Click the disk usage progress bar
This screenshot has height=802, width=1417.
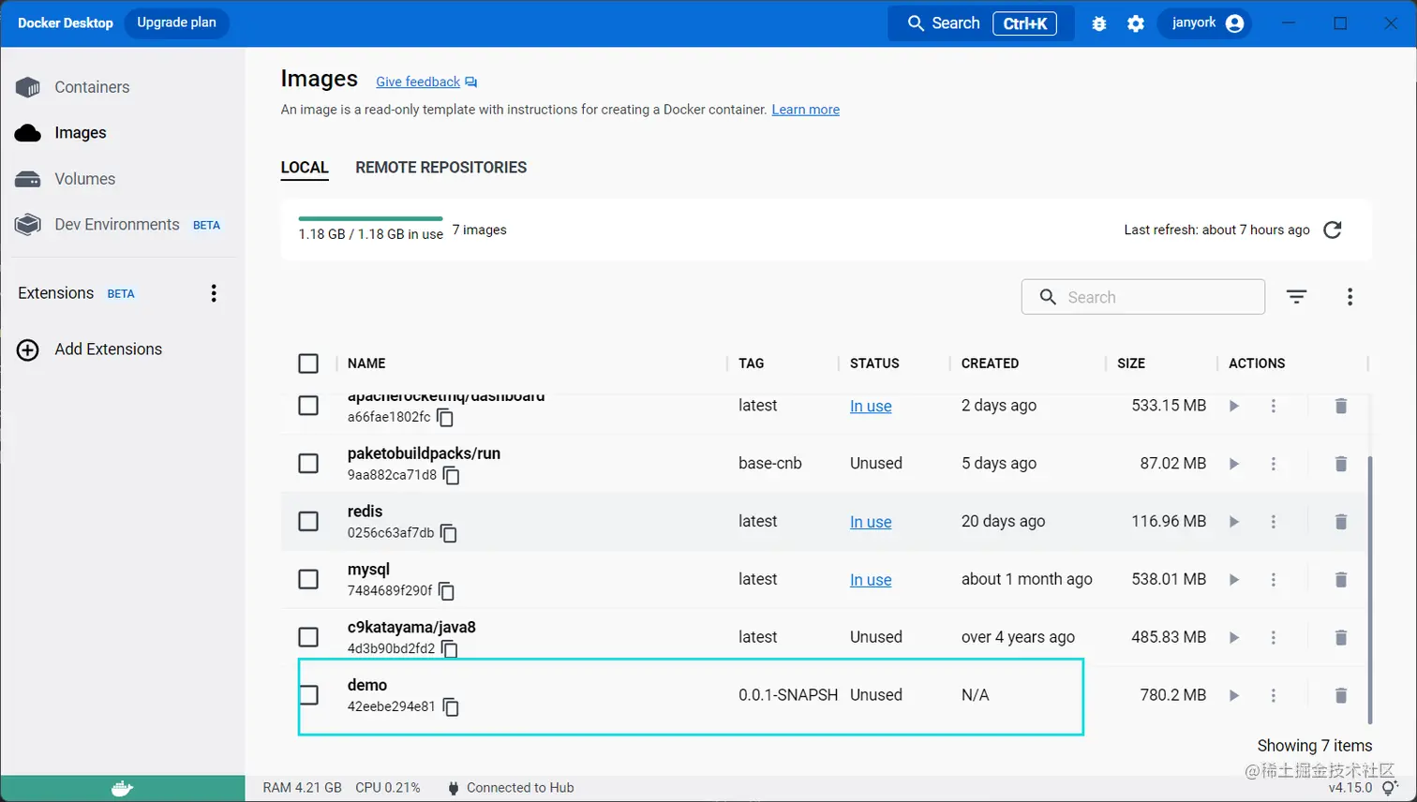[x=370, y=218]
